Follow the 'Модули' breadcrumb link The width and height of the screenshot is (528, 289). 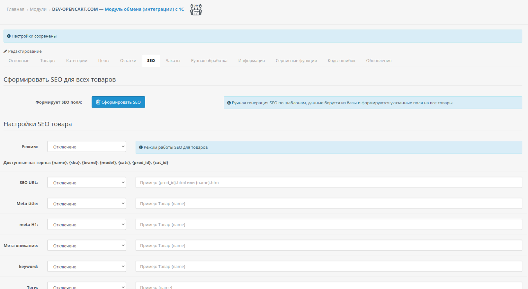coord(38,9)
